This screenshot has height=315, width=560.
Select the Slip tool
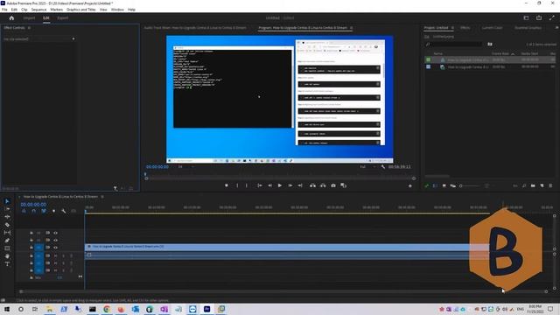7,233
